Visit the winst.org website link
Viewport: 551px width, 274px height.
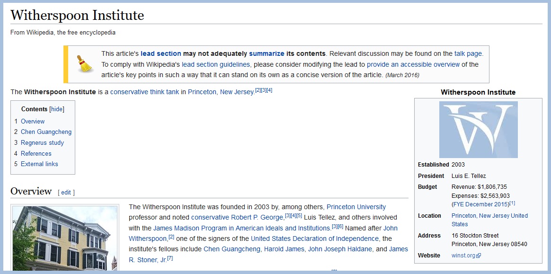coord(463,256)
